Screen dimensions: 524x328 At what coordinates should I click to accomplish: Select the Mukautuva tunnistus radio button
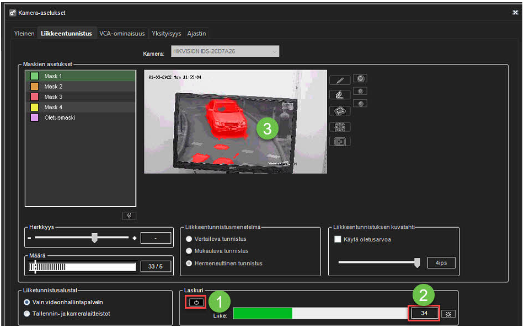[189, 251]
